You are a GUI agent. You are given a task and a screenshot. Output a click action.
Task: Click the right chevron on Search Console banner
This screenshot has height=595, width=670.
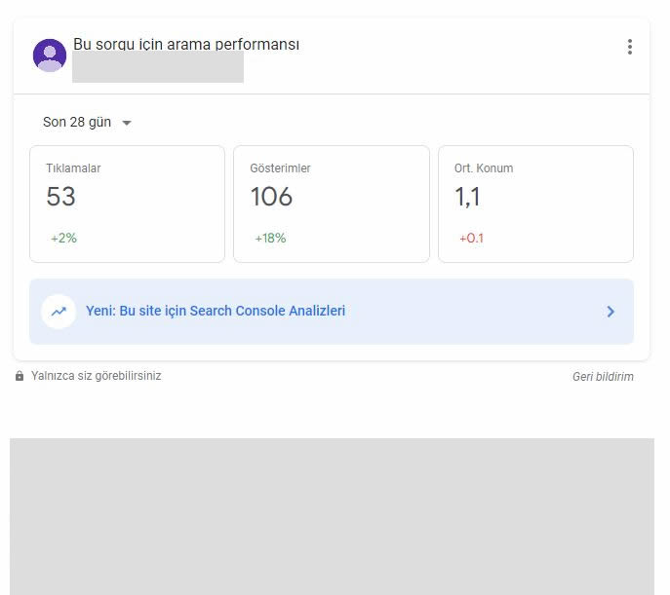click(611, 312)
